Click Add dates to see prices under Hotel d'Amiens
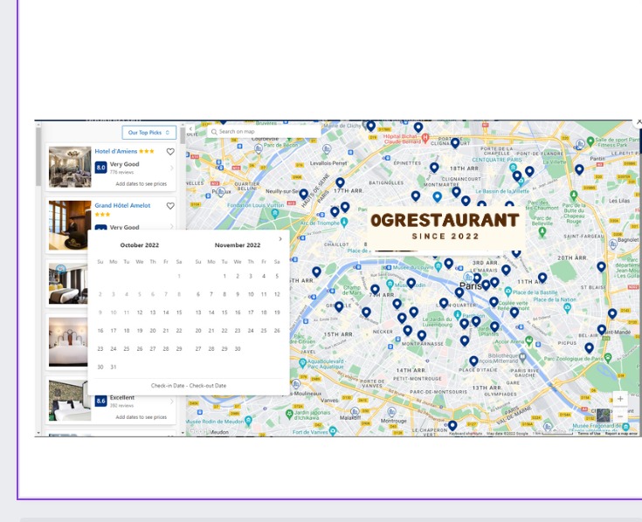 142,184
